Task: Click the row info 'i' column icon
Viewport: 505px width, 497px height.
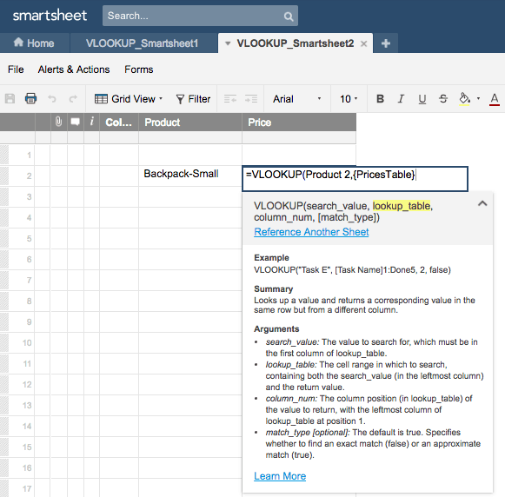Action: coord(92,122)
